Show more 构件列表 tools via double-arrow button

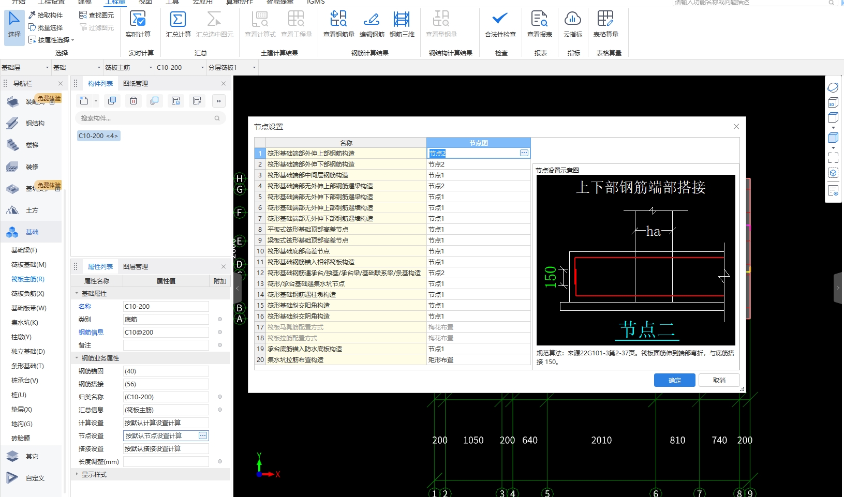pyautogui.click(x=219, y=101)
